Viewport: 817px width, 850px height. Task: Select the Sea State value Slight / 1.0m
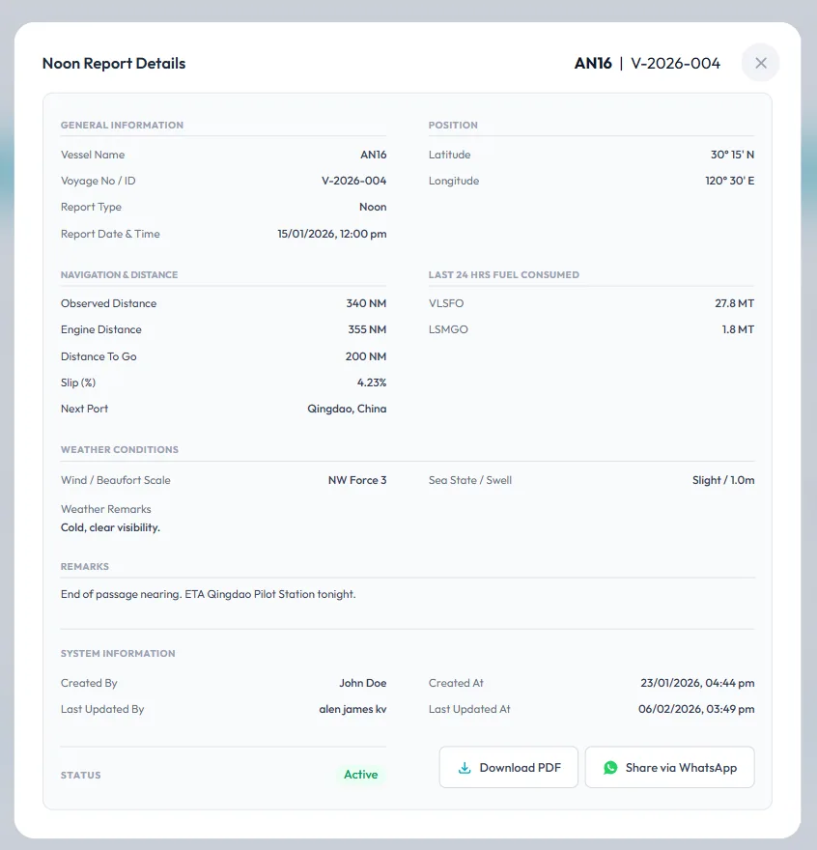click(722, 480)
